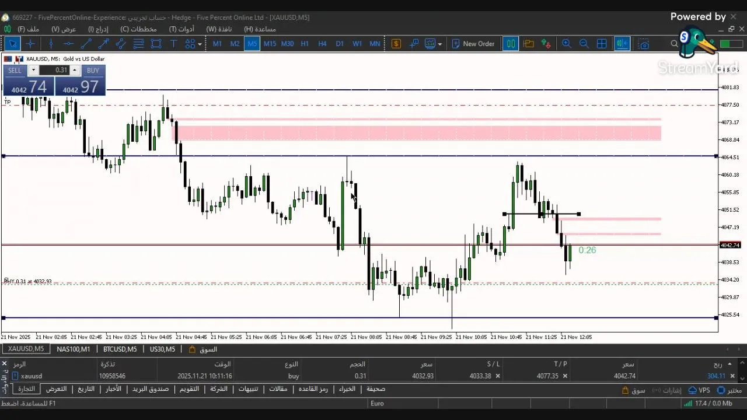Switch chart to M1 timeframe
The width and height of the screenshot is (747, 420).
[x=217, y=44]
